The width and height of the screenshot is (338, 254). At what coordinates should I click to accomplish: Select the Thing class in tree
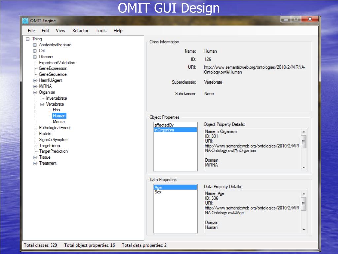tap(37, 39)
